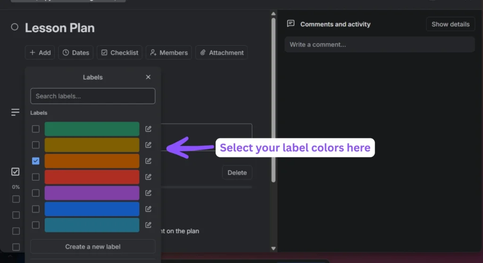The image size is (483, 263).
Task: Select the green label swatch
Action: point(92,129)
